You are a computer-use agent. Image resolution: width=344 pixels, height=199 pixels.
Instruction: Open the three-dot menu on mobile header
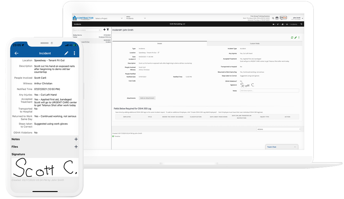(74, 54)
